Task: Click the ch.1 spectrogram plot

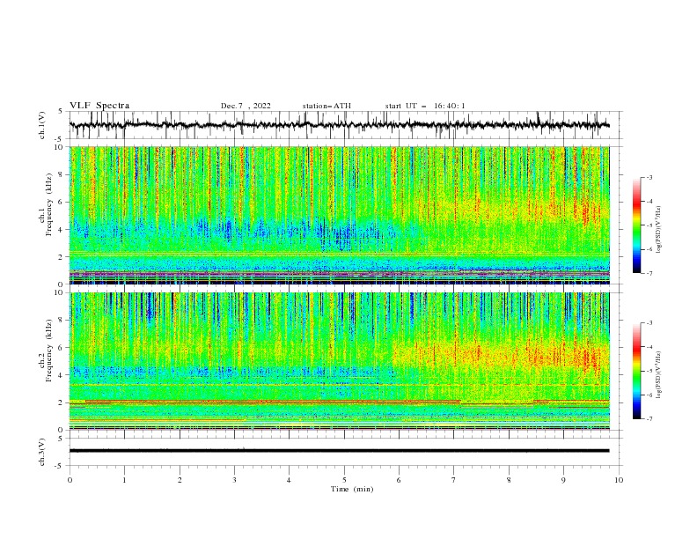Action: [339, 215]
